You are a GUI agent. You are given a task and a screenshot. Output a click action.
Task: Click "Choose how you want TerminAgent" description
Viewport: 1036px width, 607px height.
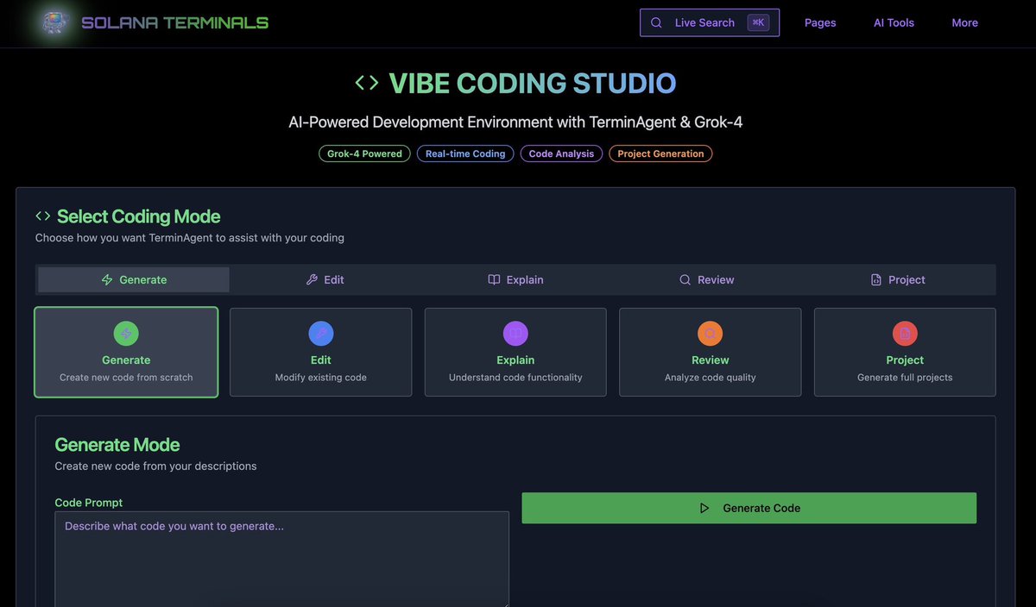pos(190,238)
